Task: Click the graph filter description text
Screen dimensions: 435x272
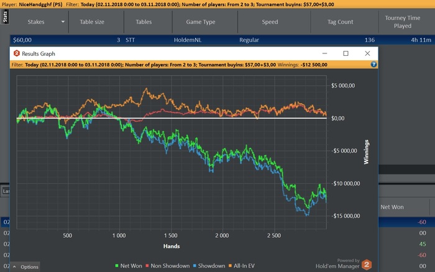Action: (150, 65)
